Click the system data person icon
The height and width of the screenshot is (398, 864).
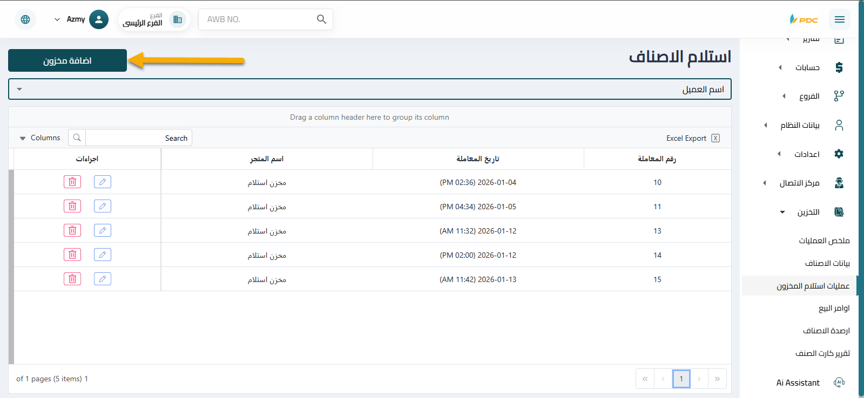pyautogui.click(x=839, y=125)
